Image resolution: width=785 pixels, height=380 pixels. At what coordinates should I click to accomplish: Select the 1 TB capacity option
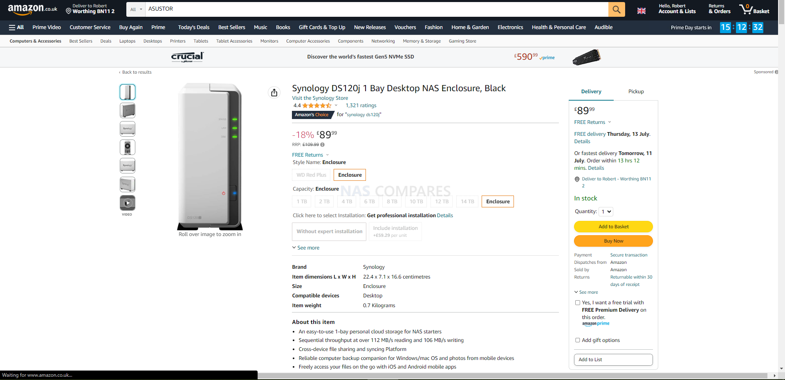(302, 202)
